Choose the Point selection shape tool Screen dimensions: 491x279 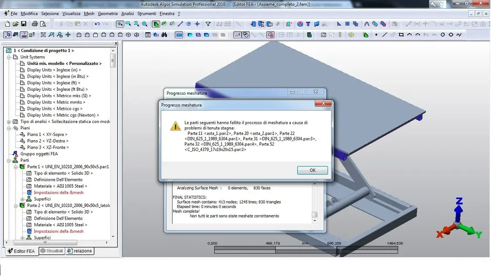pos(120,24)
